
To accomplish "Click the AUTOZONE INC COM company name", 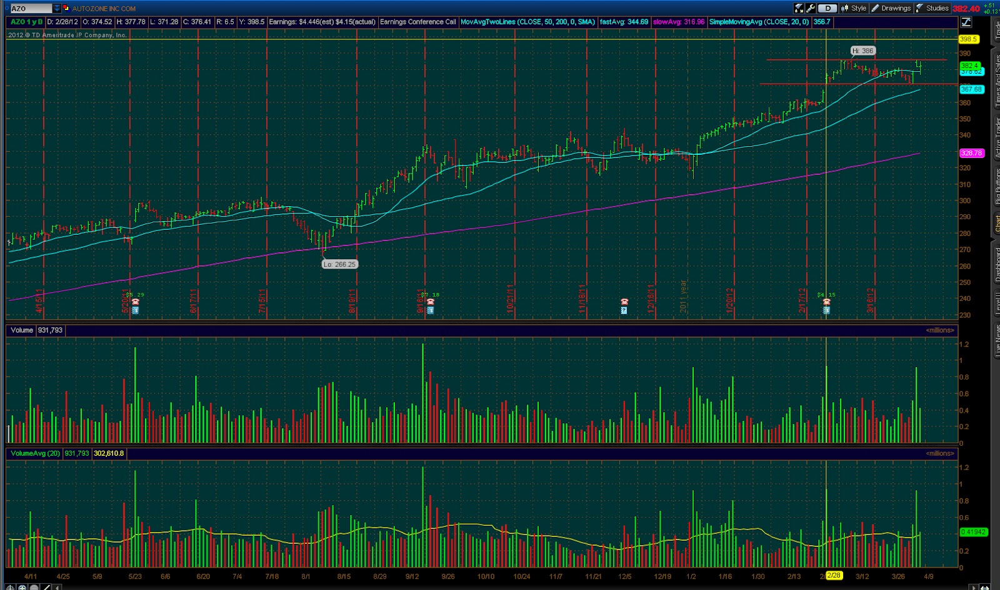I will (x=104, y=9).
